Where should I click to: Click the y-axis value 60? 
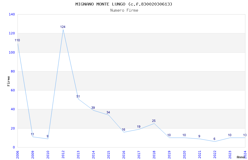[x=13, y=90]
